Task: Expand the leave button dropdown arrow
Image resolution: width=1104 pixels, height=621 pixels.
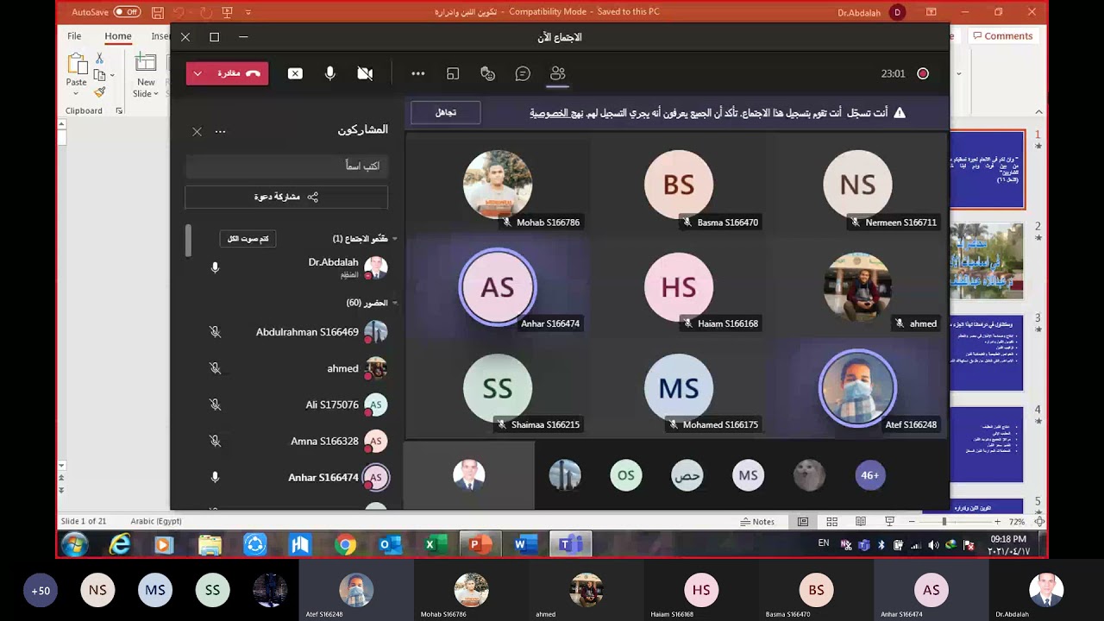Action: pos(198,73)
